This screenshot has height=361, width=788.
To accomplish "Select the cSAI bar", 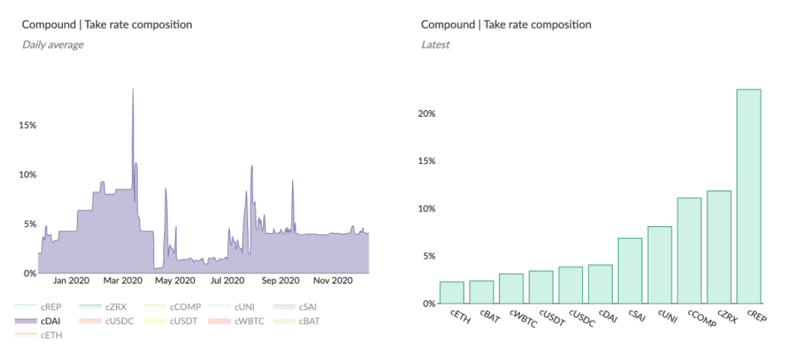I will pos(630,271).
